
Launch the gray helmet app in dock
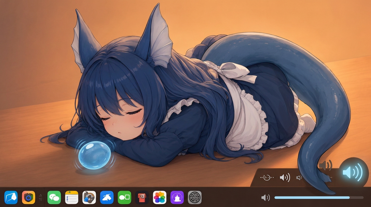(x=89, y=198)
